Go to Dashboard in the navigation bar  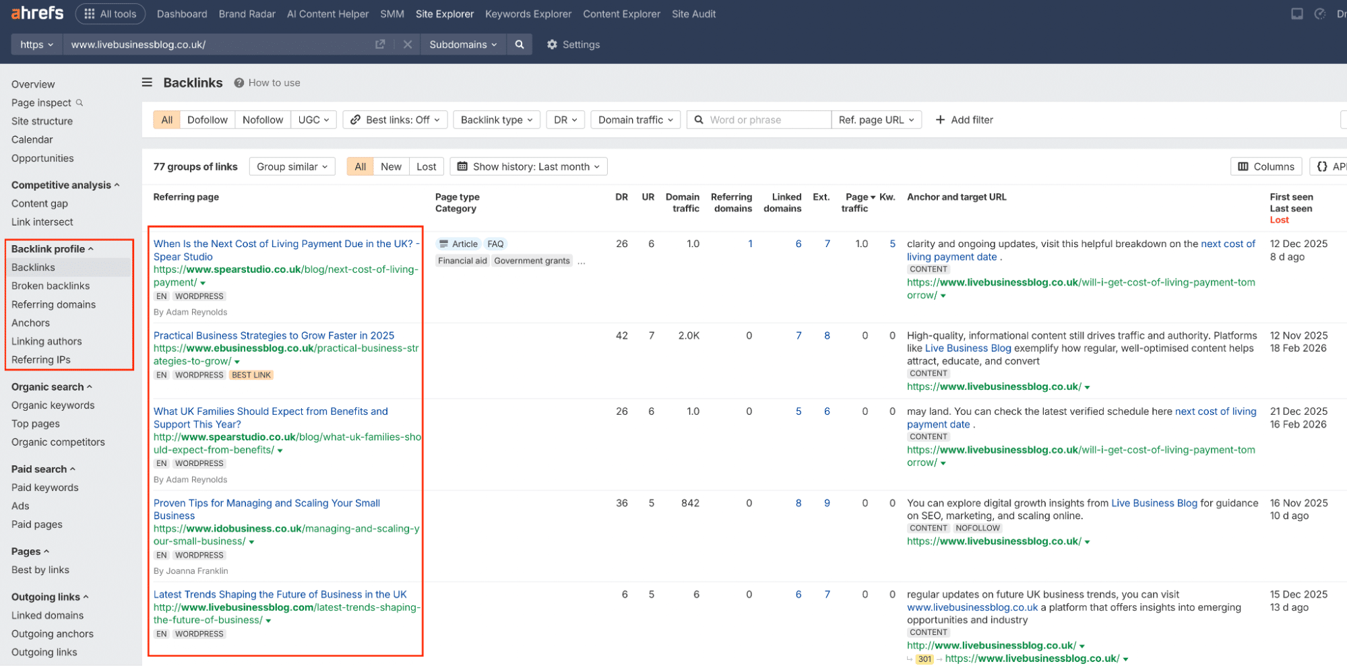tap(181, 13)
